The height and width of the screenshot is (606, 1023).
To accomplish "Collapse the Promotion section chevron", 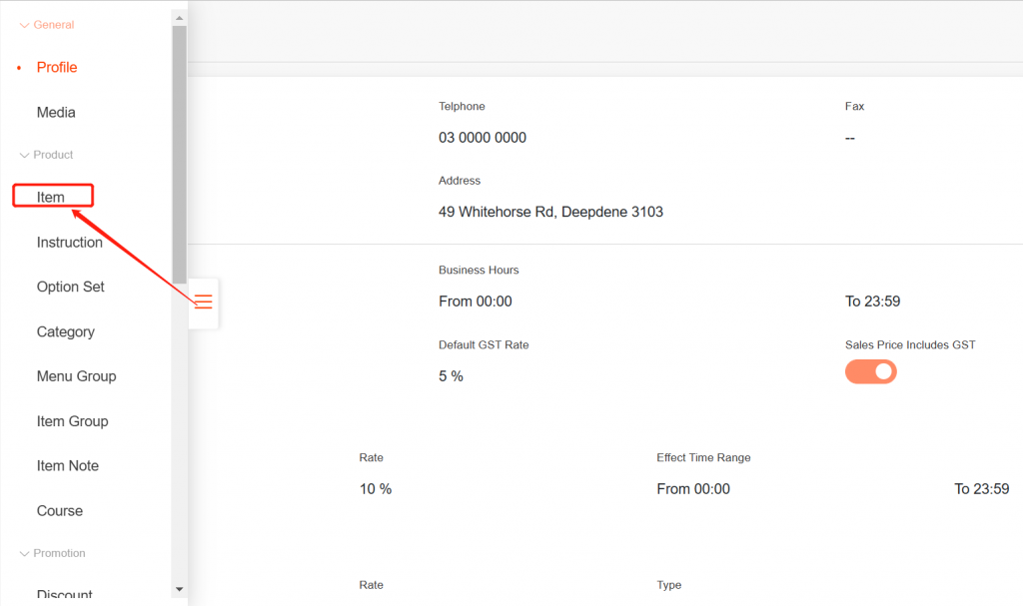I will (25, 554).
